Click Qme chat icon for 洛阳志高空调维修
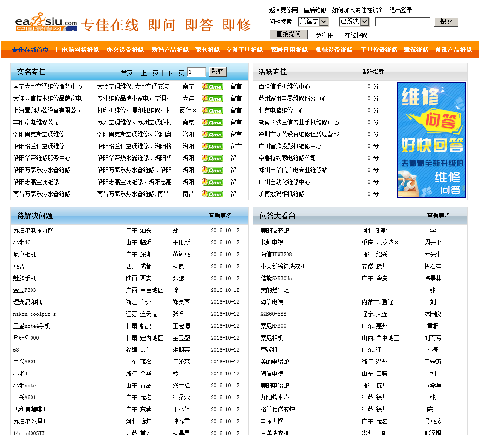 [212, 182]
